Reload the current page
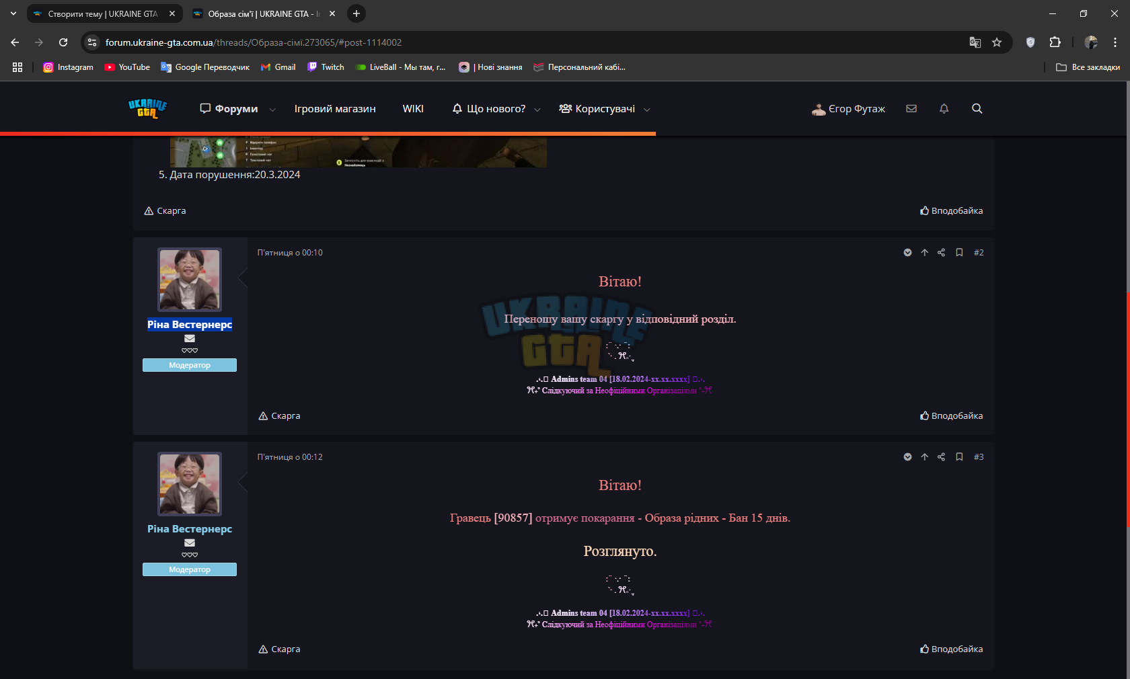 pyautogui.click(x=63, y=42)
